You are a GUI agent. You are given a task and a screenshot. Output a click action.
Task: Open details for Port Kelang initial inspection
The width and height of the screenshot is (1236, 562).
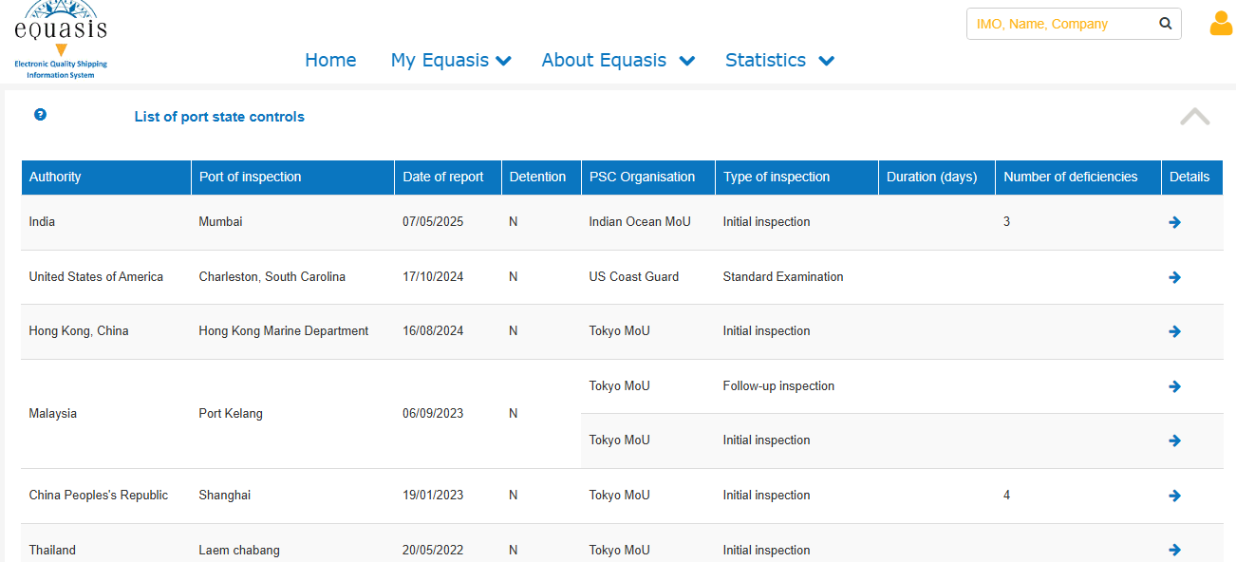coord(1174,440)
